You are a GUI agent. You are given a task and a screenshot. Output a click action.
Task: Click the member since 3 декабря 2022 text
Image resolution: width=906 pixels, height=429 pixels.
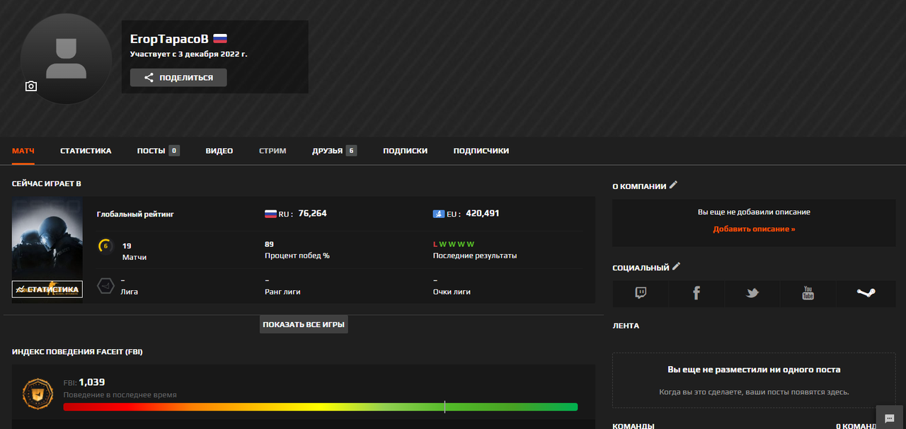pos(189,54)
